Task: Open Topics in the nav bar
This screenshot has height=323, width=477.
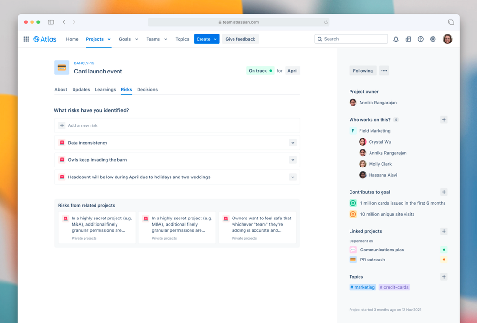Action: [182, 39]
